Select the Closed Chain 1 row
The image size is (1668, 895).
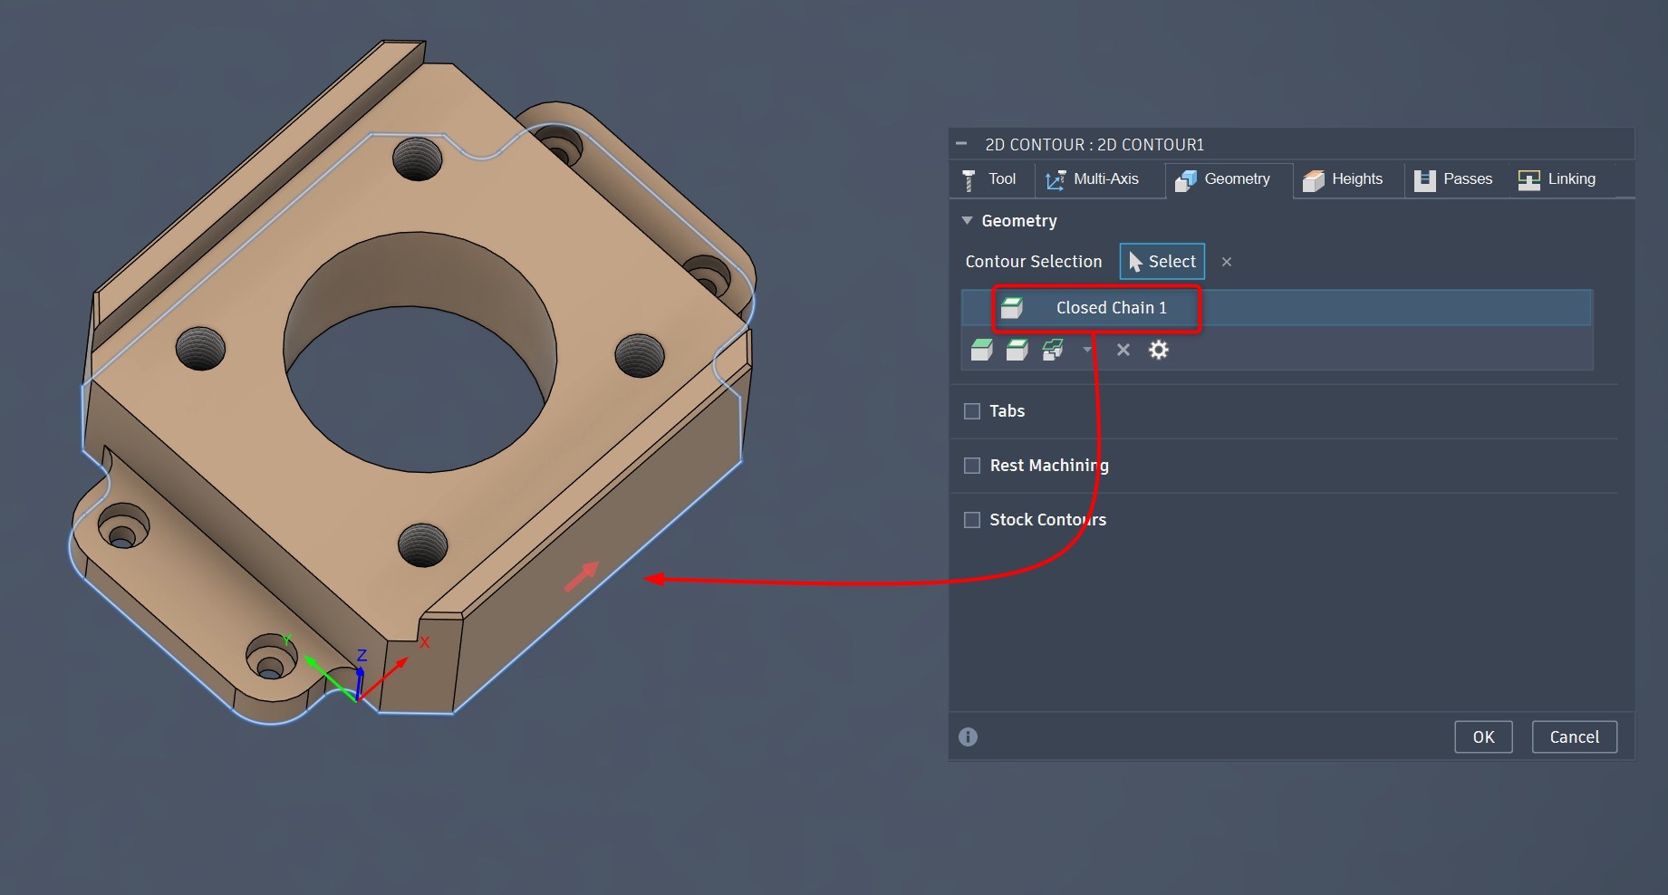[1277, 308]
